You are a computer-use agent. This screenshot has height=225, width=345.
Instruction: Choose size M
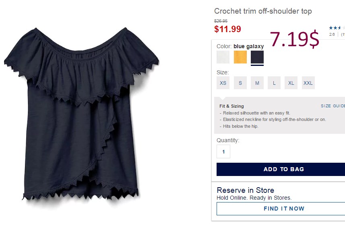pos(257,83)
